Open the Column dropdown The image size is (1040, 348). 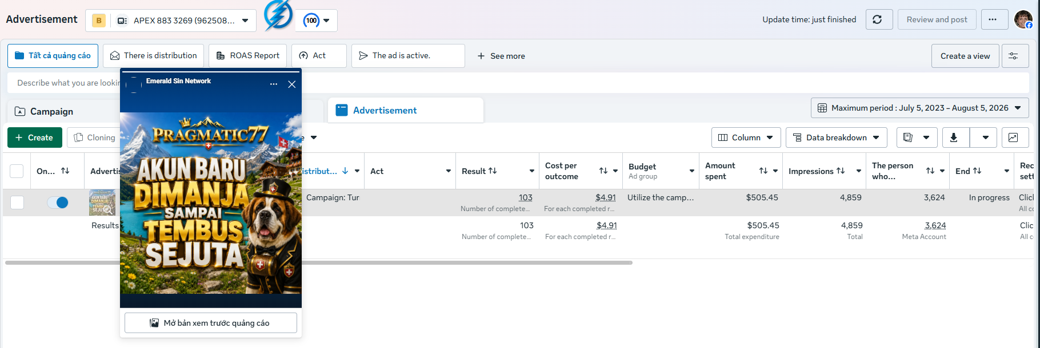point(746,137)
